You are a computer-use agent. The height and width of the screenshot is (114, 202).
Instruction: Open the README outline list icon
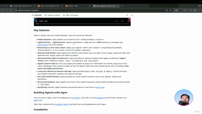(132, 15)
